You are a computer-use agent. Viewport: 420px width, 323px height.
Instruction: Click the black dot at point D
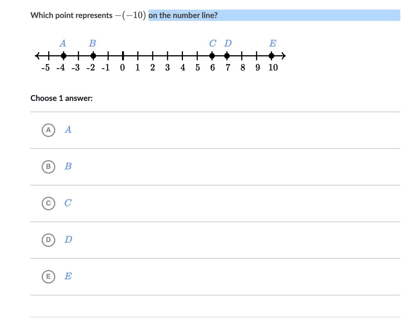[227, 56]
